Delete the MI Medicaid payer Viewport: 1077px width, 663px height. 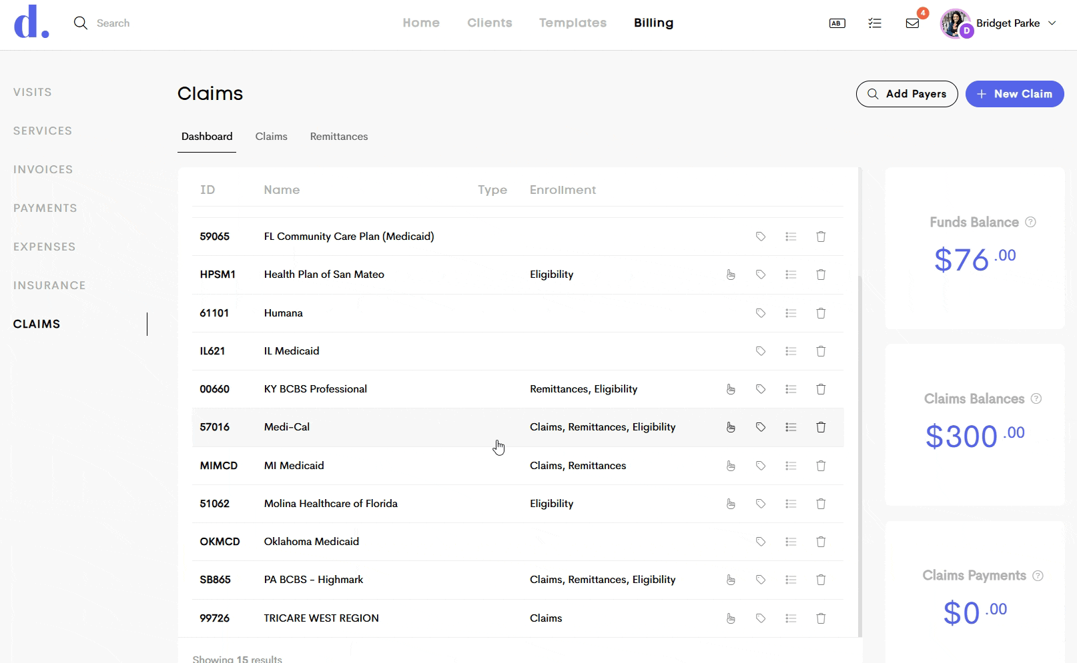tap(821, 466)
